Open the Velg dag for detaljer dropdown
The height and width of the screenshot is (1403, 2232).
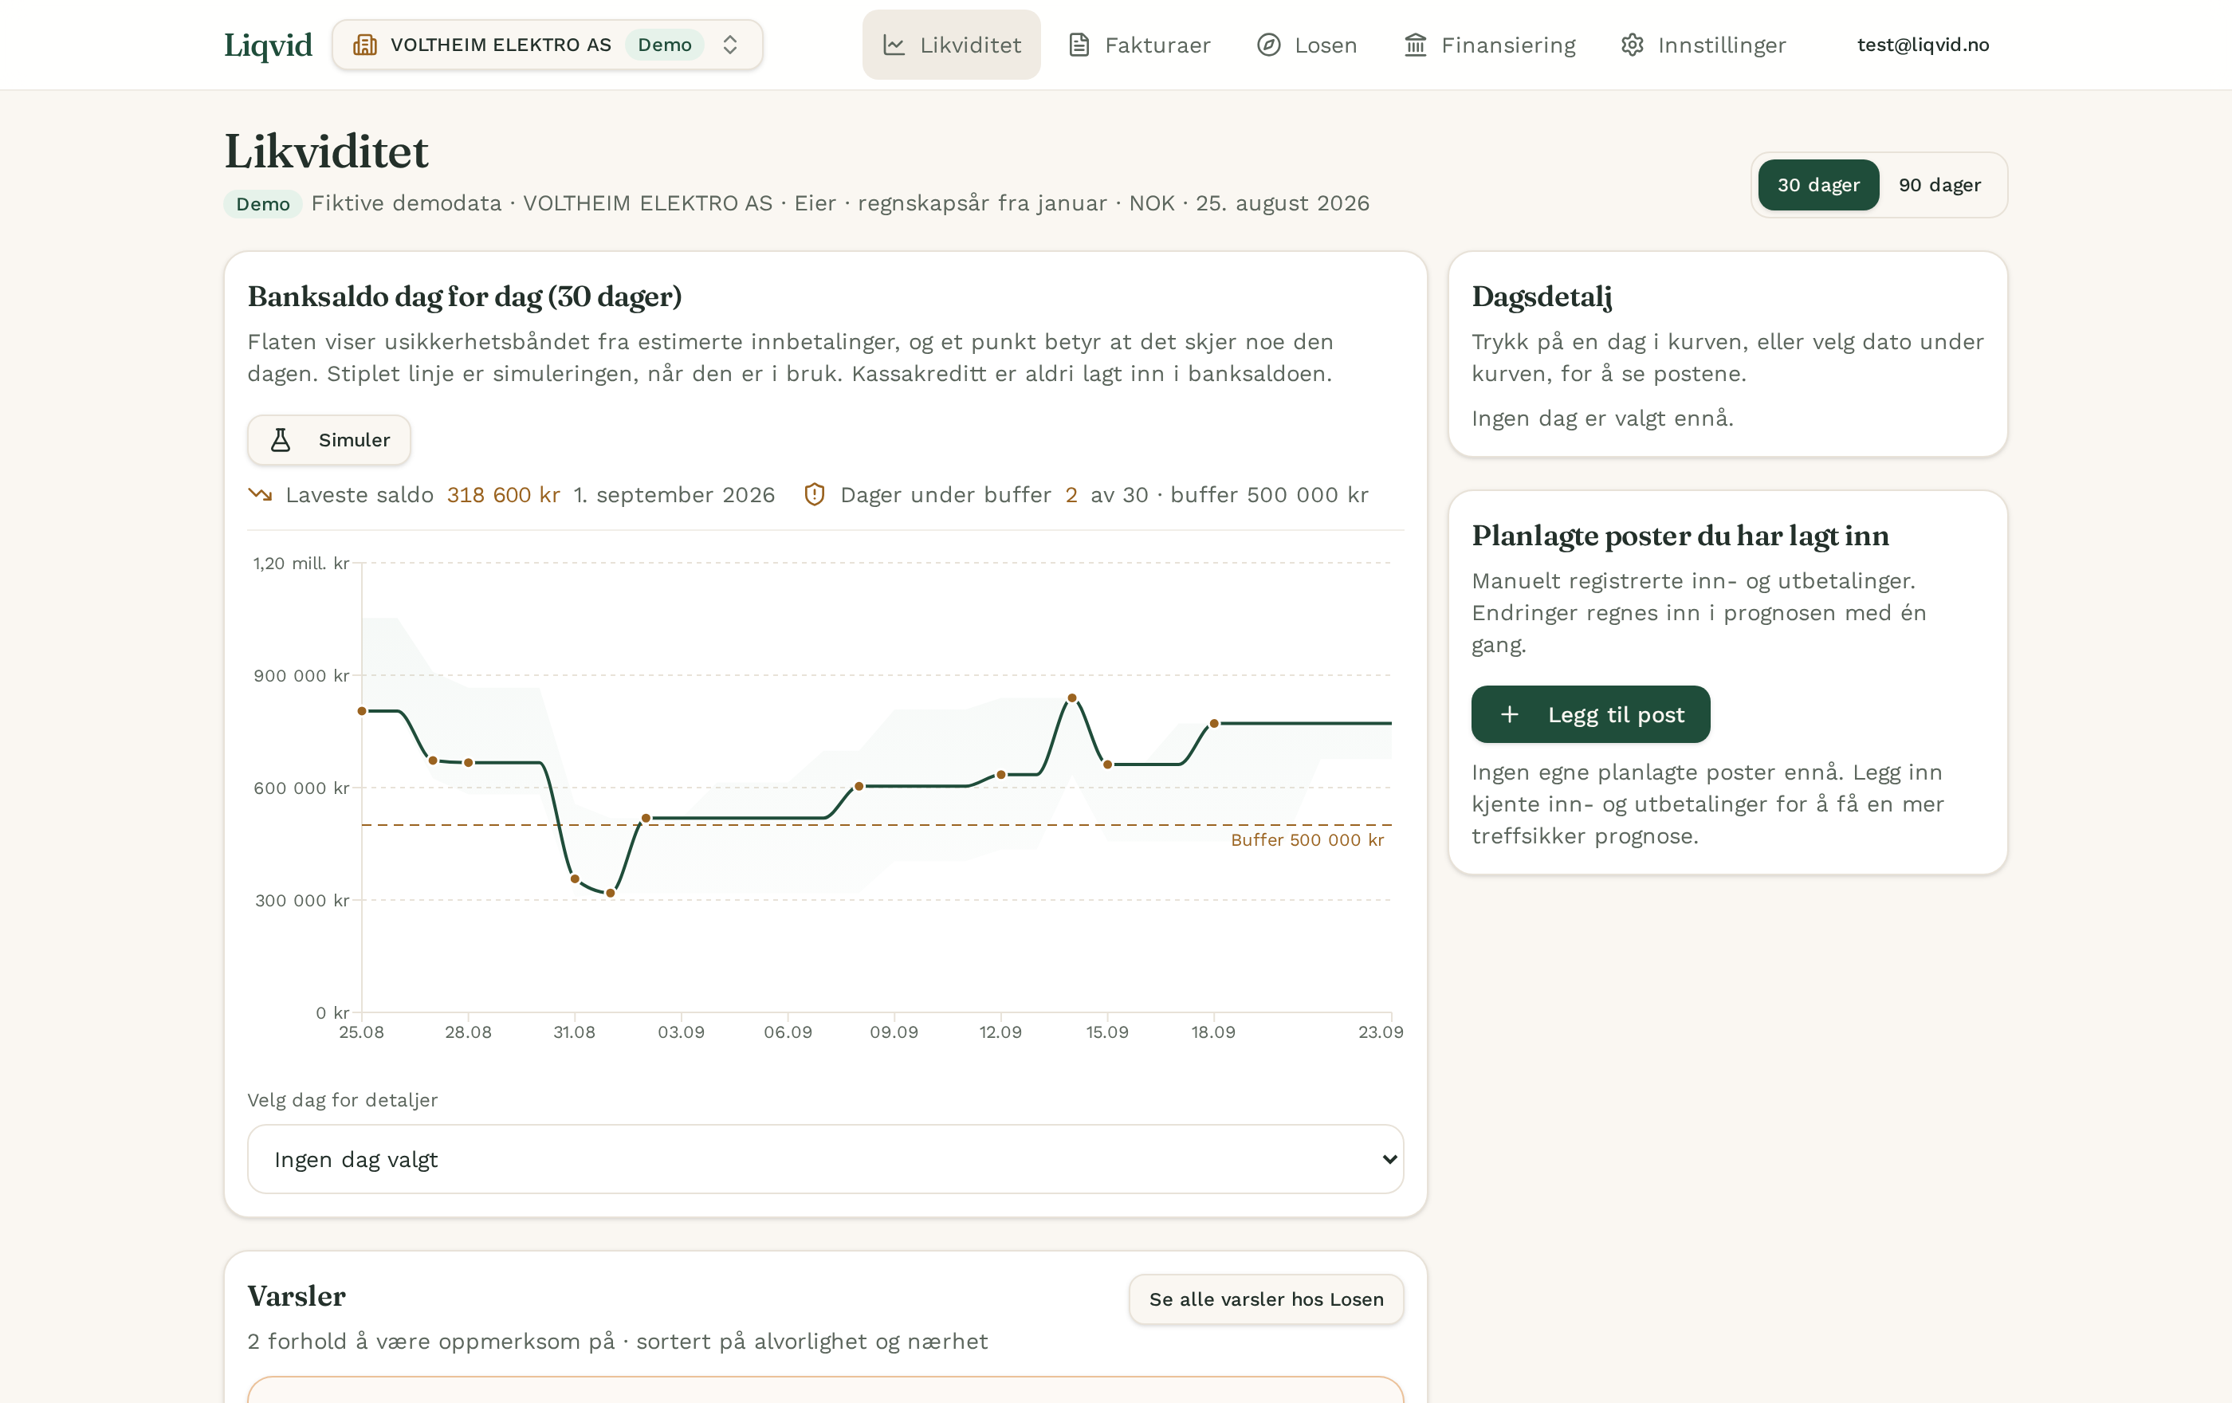(825, 1159)
